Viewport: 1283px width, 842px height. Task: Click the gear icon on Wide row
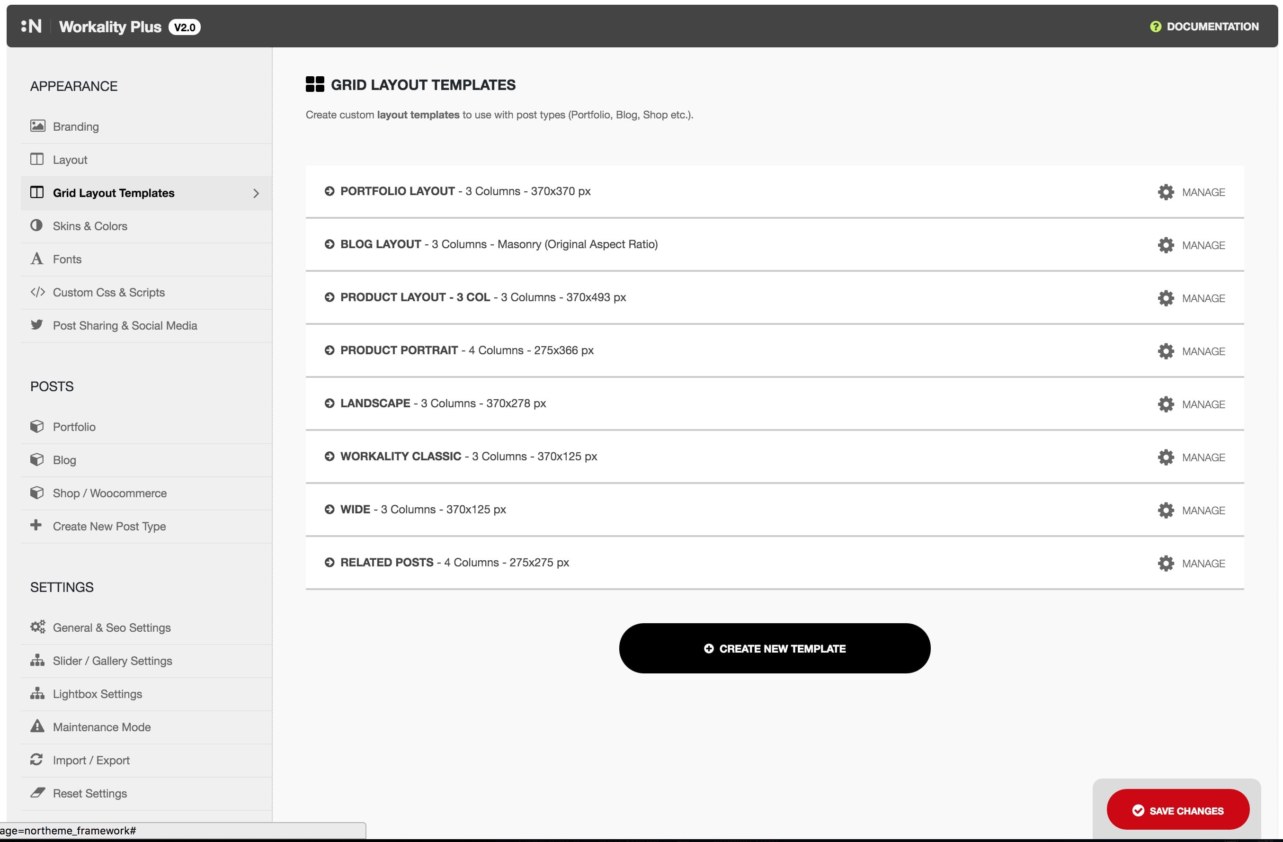coord(1166,511)
